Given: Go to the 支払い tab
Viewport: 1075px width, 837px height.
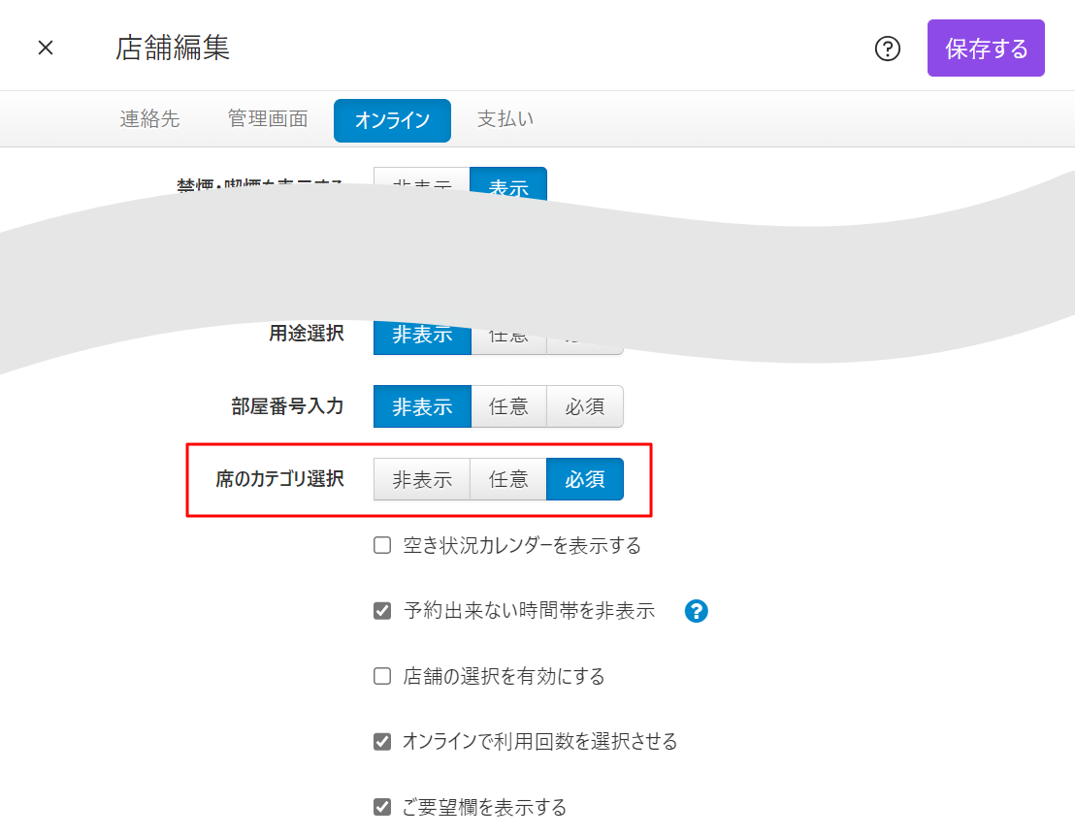Looking at the screenshot, I should [505, 119].
